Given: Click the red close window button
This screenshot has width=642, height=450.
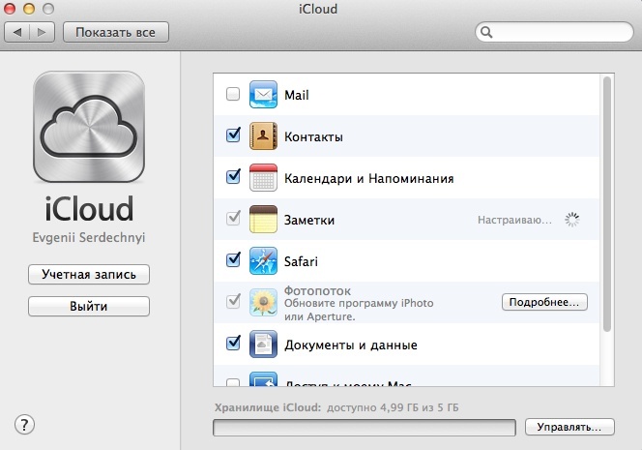Looking at the screenshot, I should pyautogui.click(x=10, y=9).
